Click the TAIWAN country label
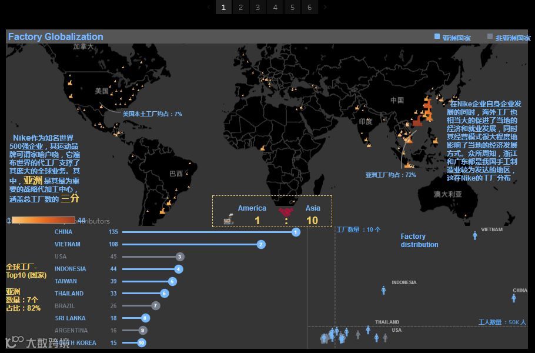Image resolution: width=535 pixels, height=353 pixels. pyautogui.click(x=65, y=281)
